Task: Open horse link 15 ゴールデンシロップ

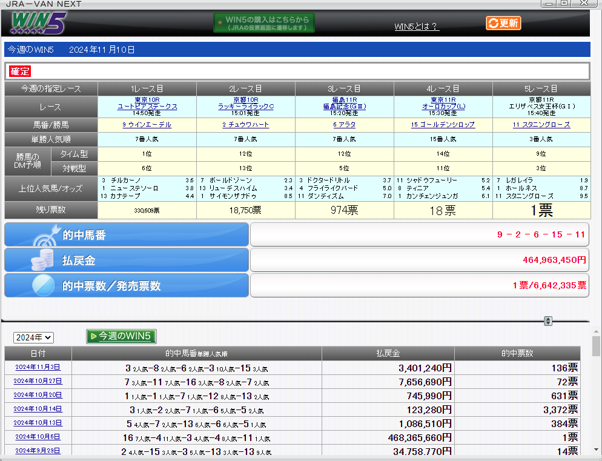Action: click(x=443, y=125)
